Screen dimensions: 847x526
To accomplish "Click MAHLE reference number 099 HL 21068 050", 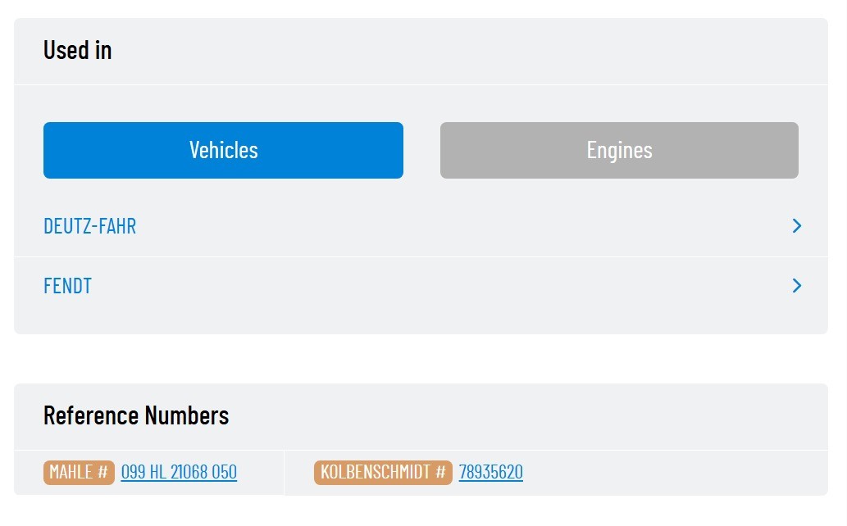I will [179, 472].
